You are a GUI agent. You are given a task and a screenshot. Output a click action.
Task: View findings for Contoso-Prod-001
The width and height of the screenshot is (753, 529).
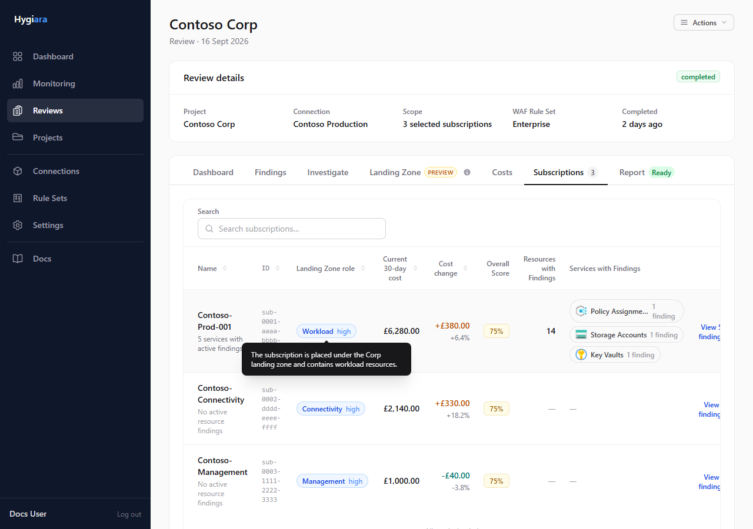click(709, 332)
